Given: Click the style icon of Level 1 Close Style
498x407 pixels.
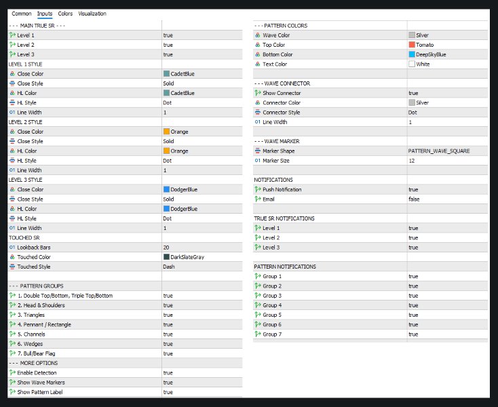Looking at the screenshot, I should pyautogui.click(x=12, y=83).
